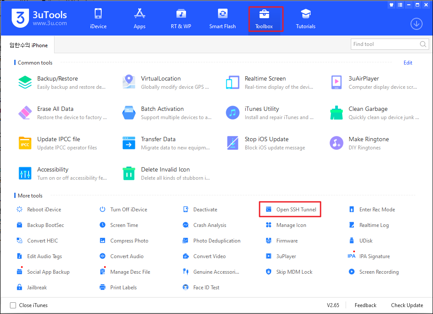Toggle the Close iTunes checkbox

[x=13, y=305]
